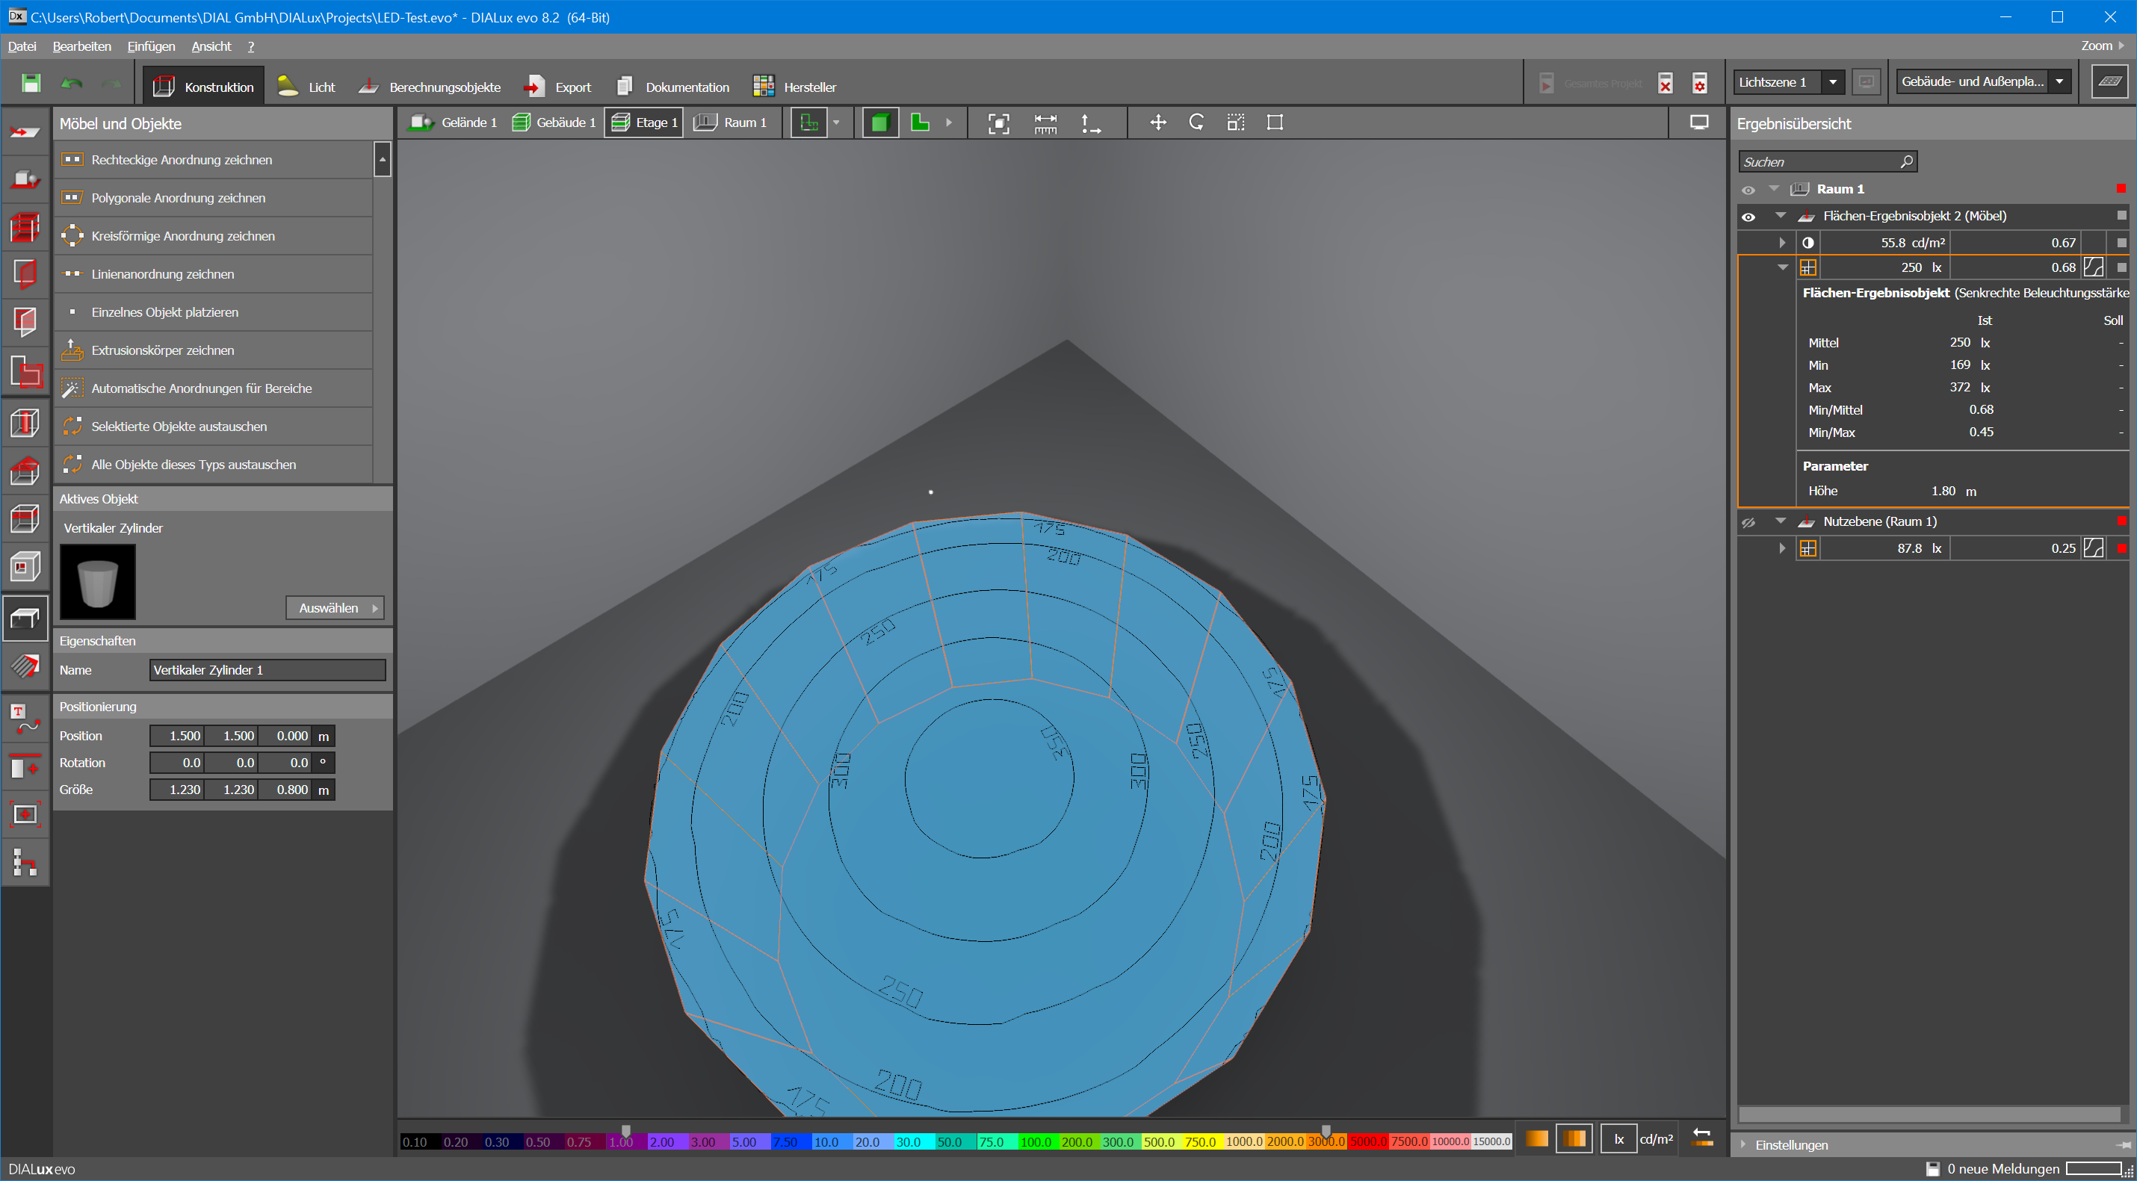Click the monitor display icon
2137x1181 pixels.
[1699, 123]
